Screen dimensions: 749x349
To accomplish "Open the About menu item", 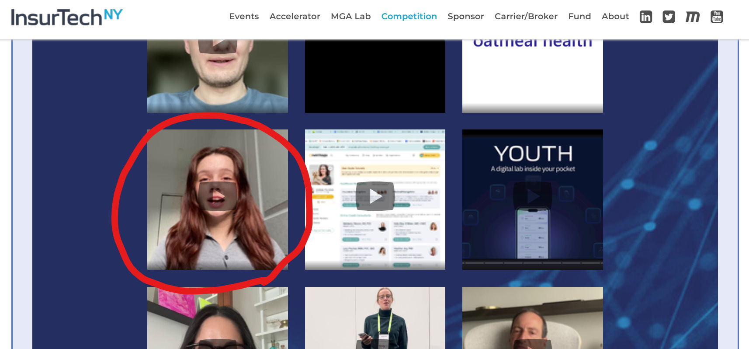I will pyautogui.click(x=615, y=17).
